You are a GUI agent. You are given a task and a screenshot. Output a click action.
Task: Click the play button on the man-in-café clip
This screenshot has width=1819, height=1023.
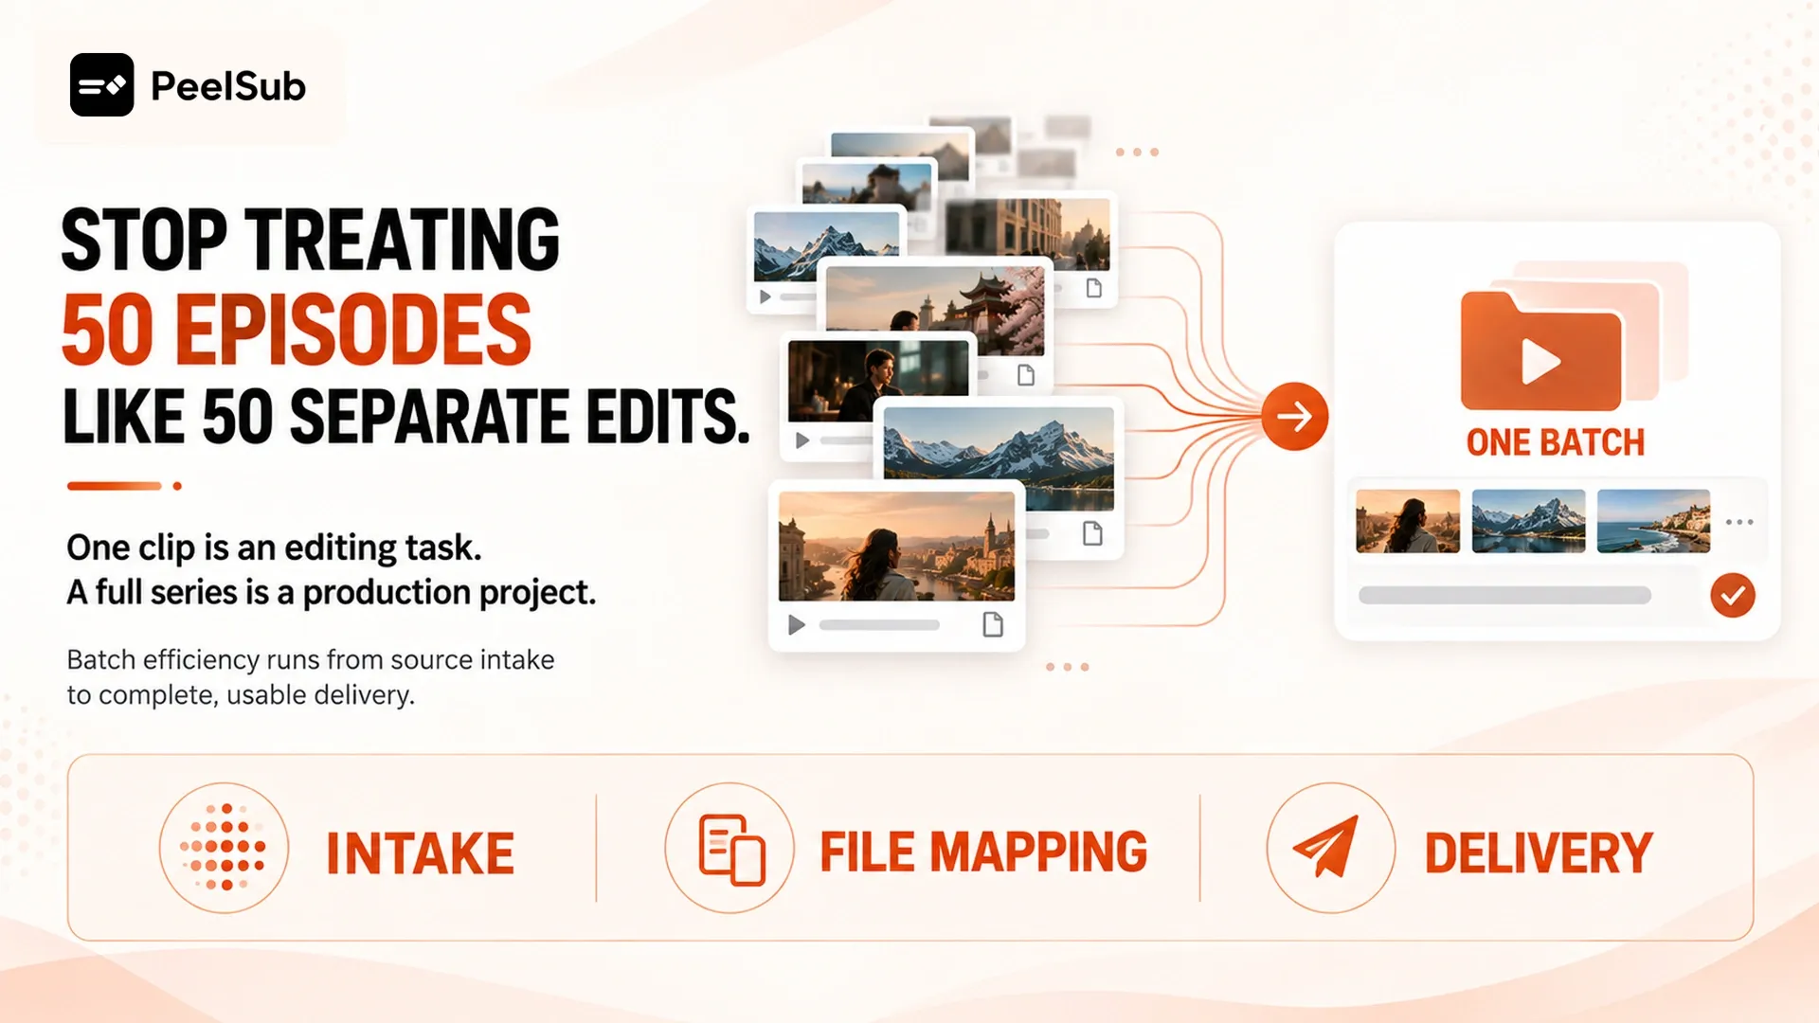tap(802, 440)
